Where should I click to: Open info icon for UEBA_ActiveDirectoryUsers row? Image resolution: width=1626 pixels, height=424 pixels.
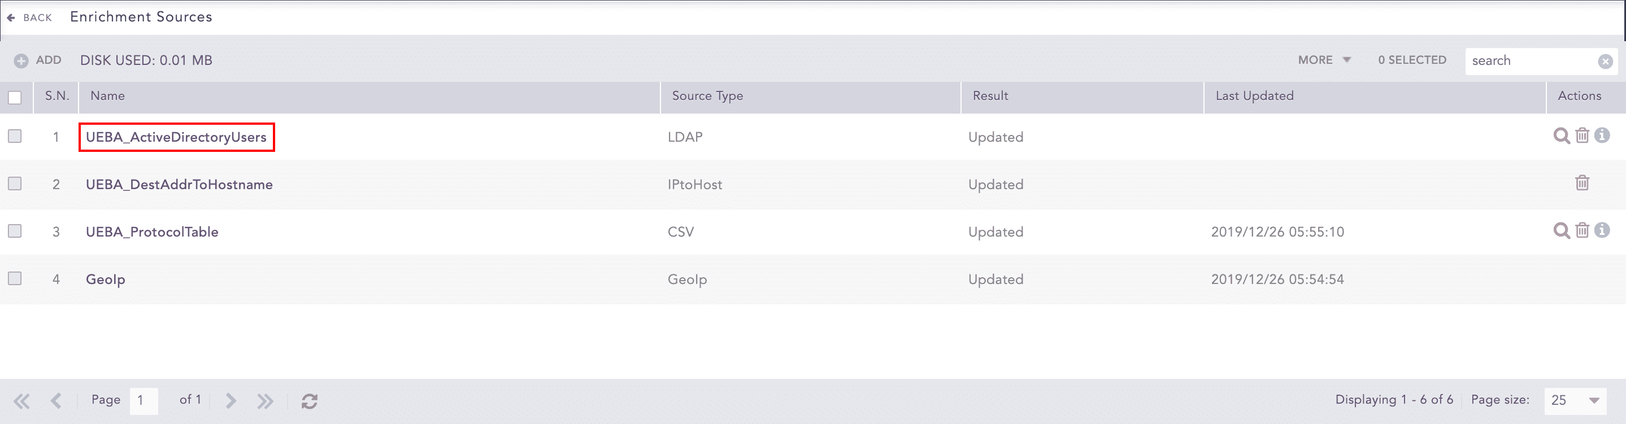(x=1602, y=135)
